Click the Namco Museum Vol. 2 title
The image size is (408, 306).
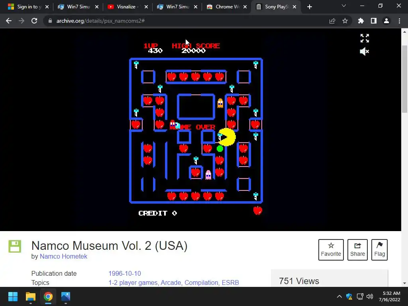(x=109, y=245)
